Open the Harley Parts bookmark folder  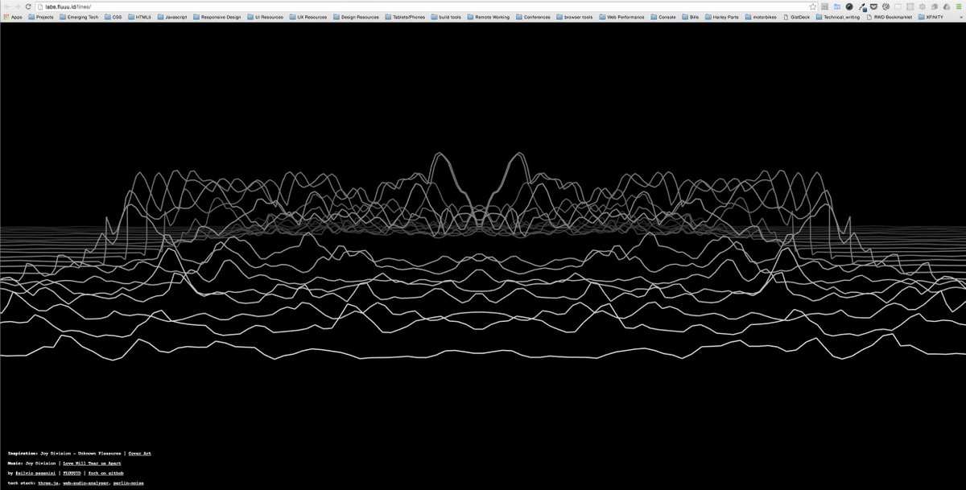coord(720,17)
